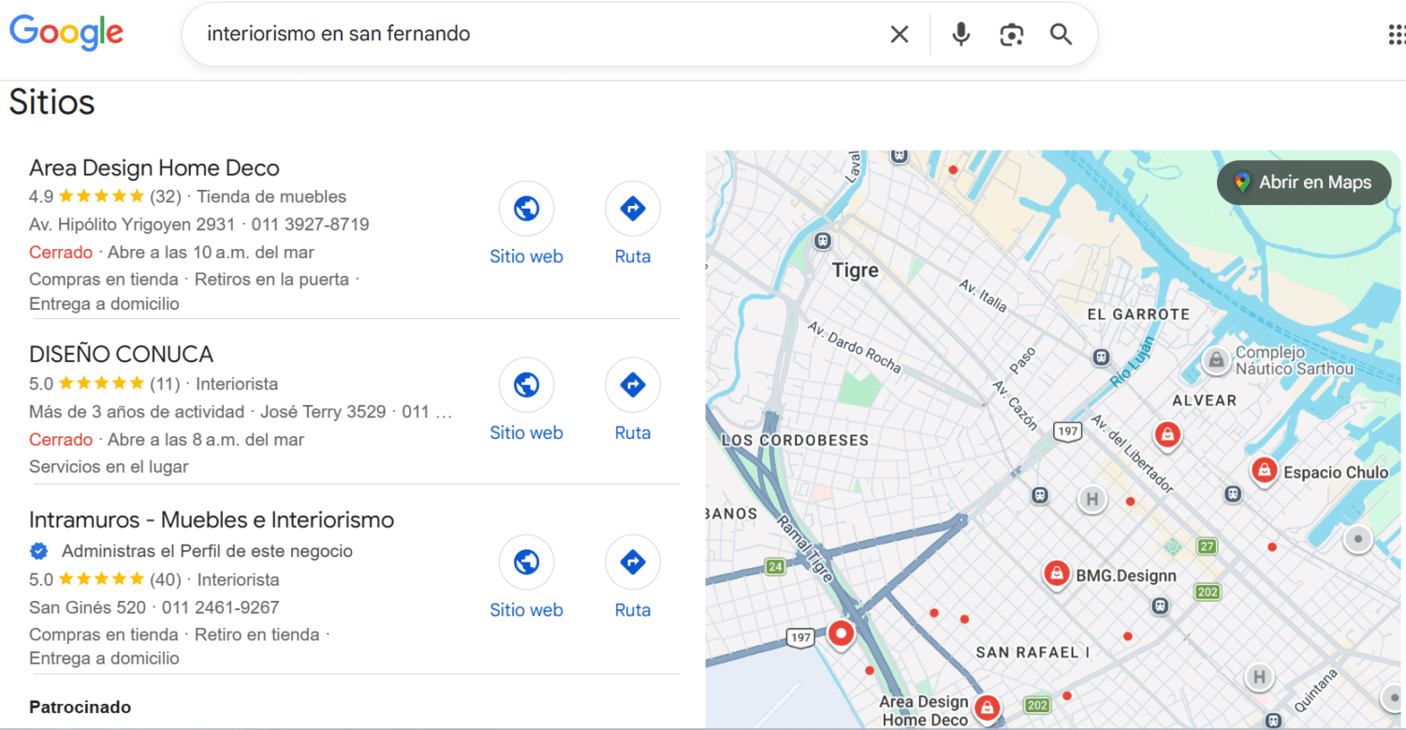Click the Google logo to go home
Image resolution: width=1406 pixels, height=730 pixels.
tap(66, 32)
